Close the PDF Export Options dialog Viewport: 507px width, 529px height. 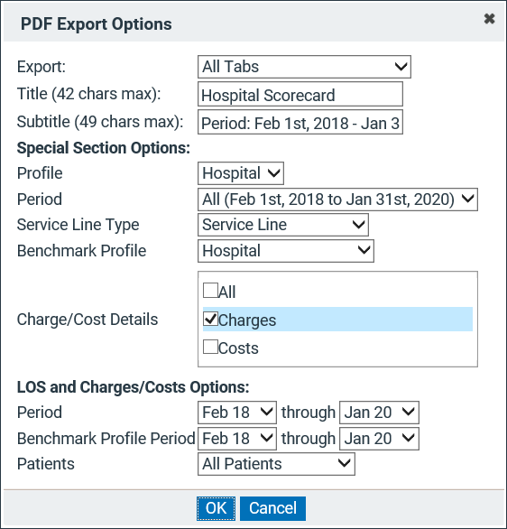point(489,19)
